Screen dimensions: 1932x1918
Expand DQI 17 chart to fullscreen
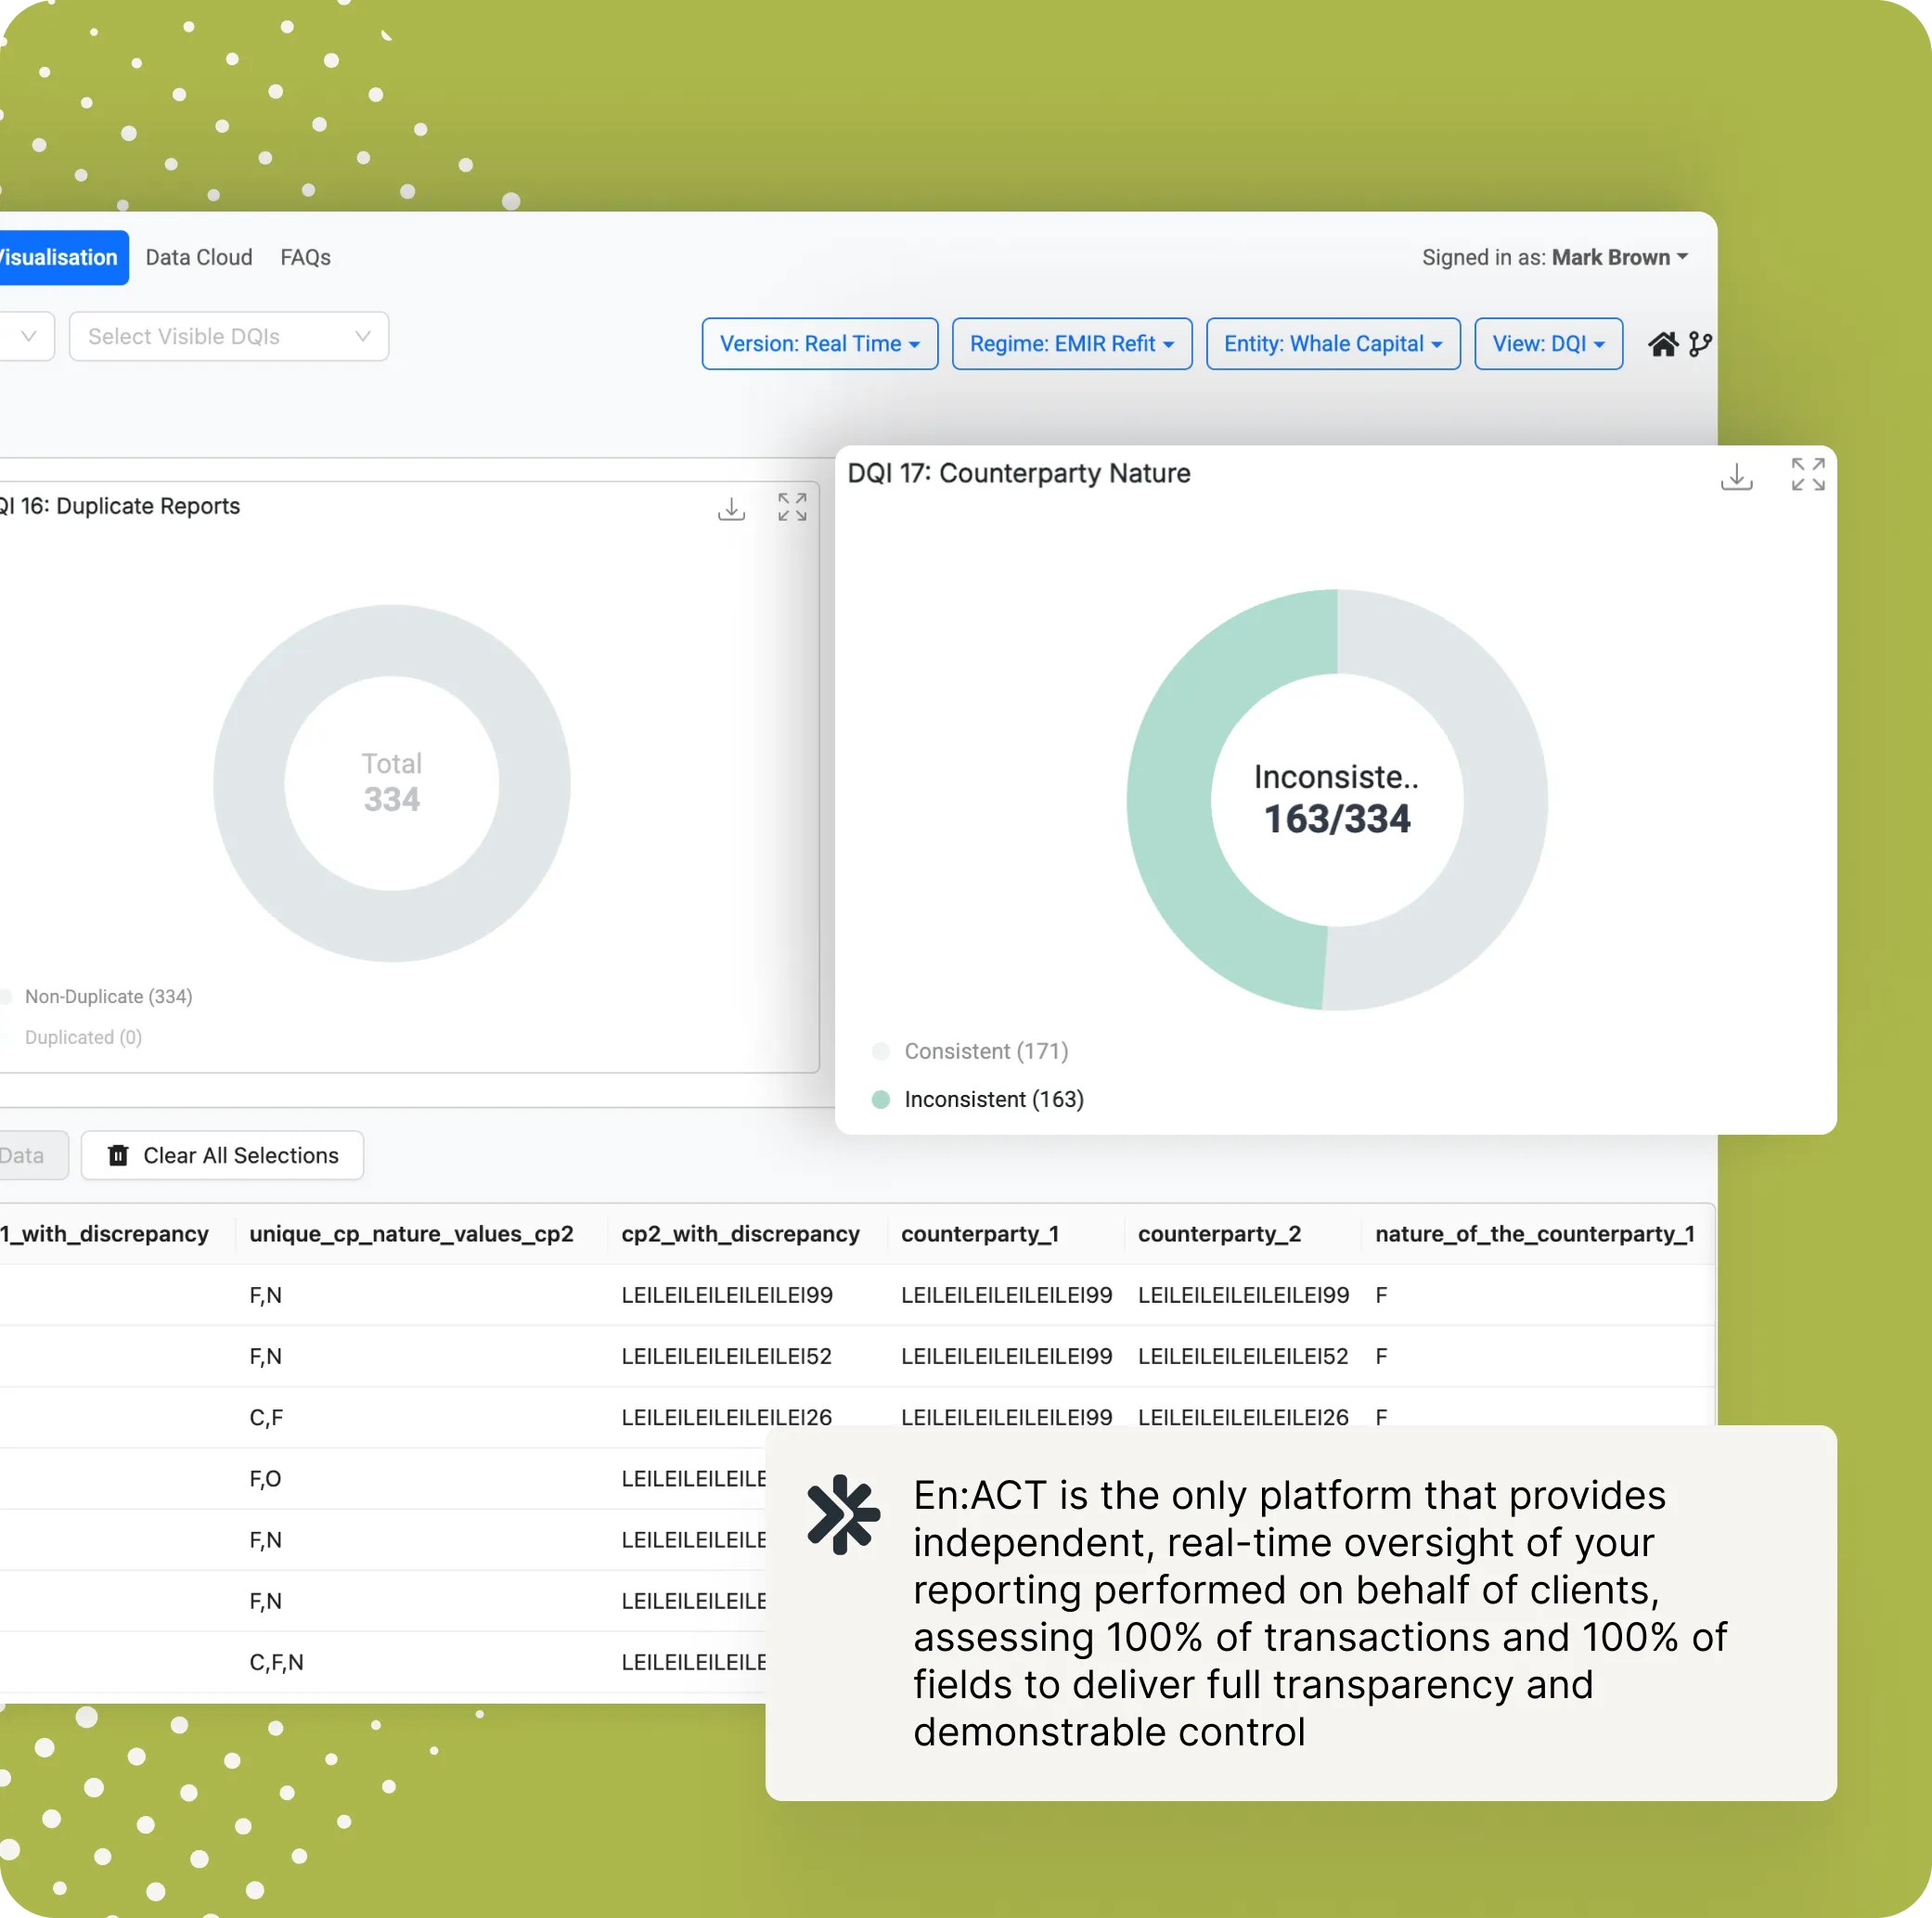(x=1807, y=474)
